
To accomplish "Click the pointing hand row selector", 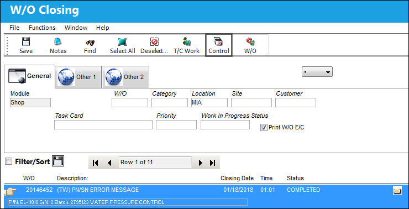I will pyautogui.click(x=11, y=192).
